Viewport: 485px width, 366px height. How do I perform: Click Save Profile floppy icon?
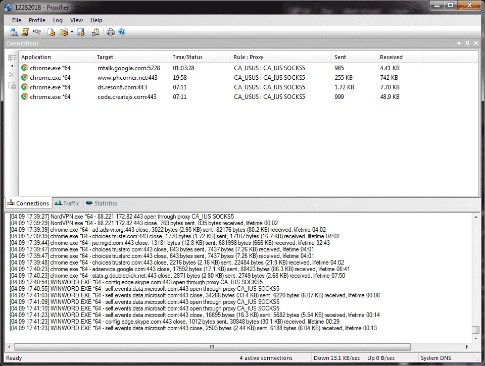(x=80, y=32)
